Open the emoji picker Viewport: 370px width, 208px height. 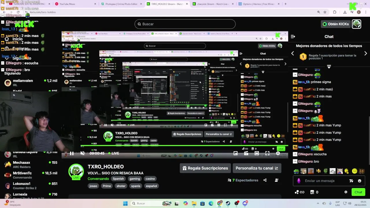tap(360, 181)
